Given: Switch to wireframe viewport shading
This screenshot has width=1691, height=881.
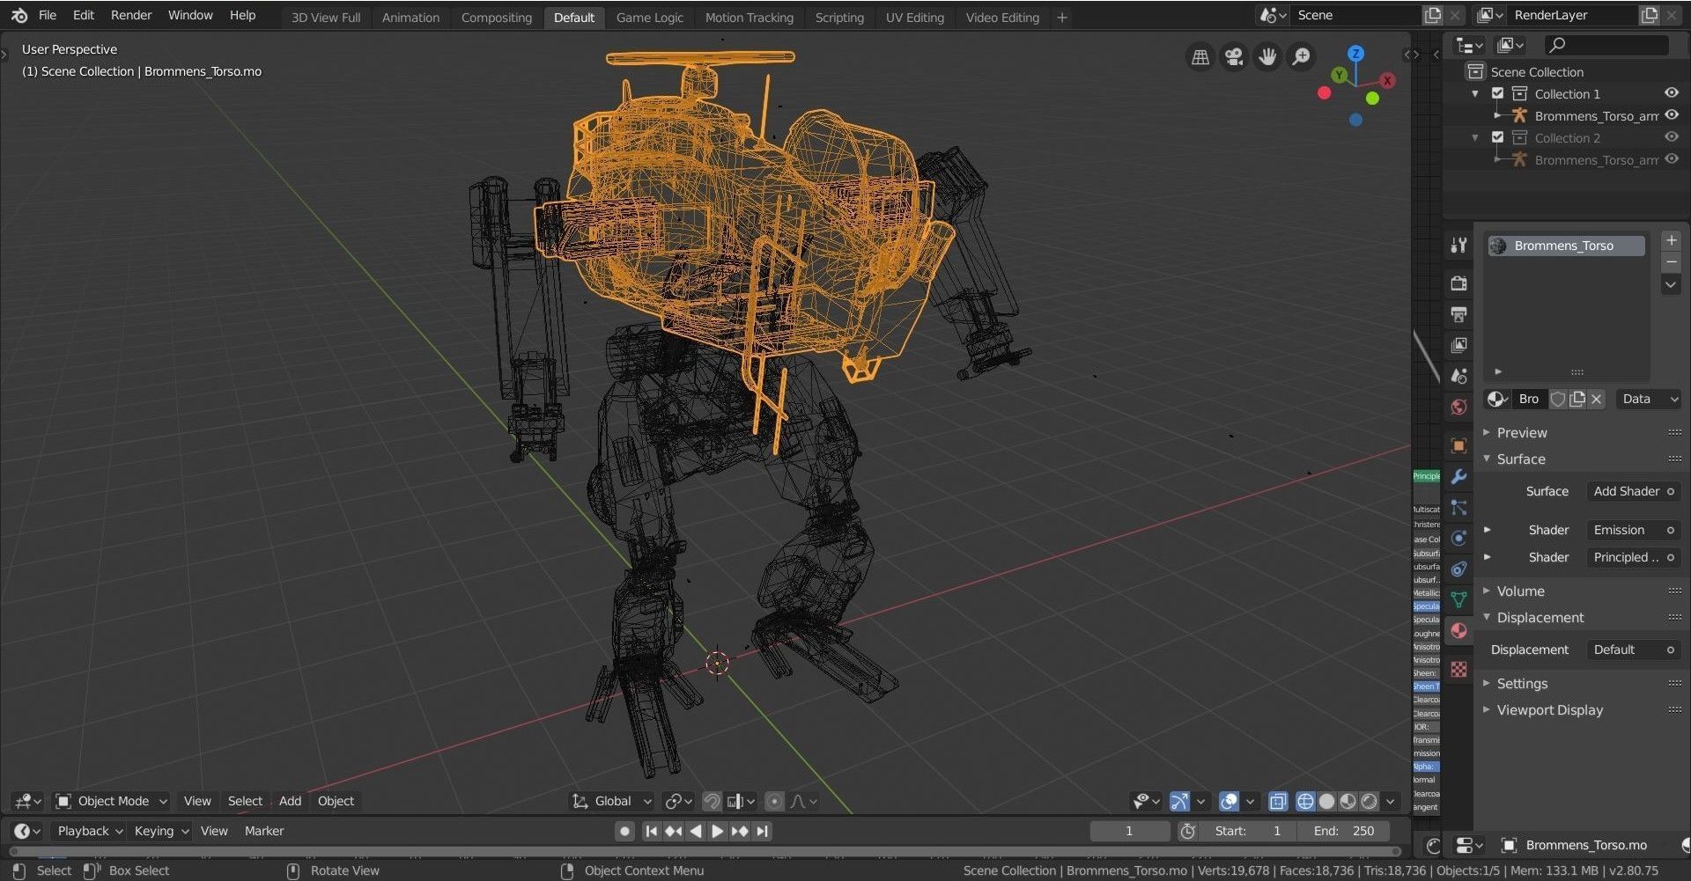Looking at the screenshot, I should 1305,801.
